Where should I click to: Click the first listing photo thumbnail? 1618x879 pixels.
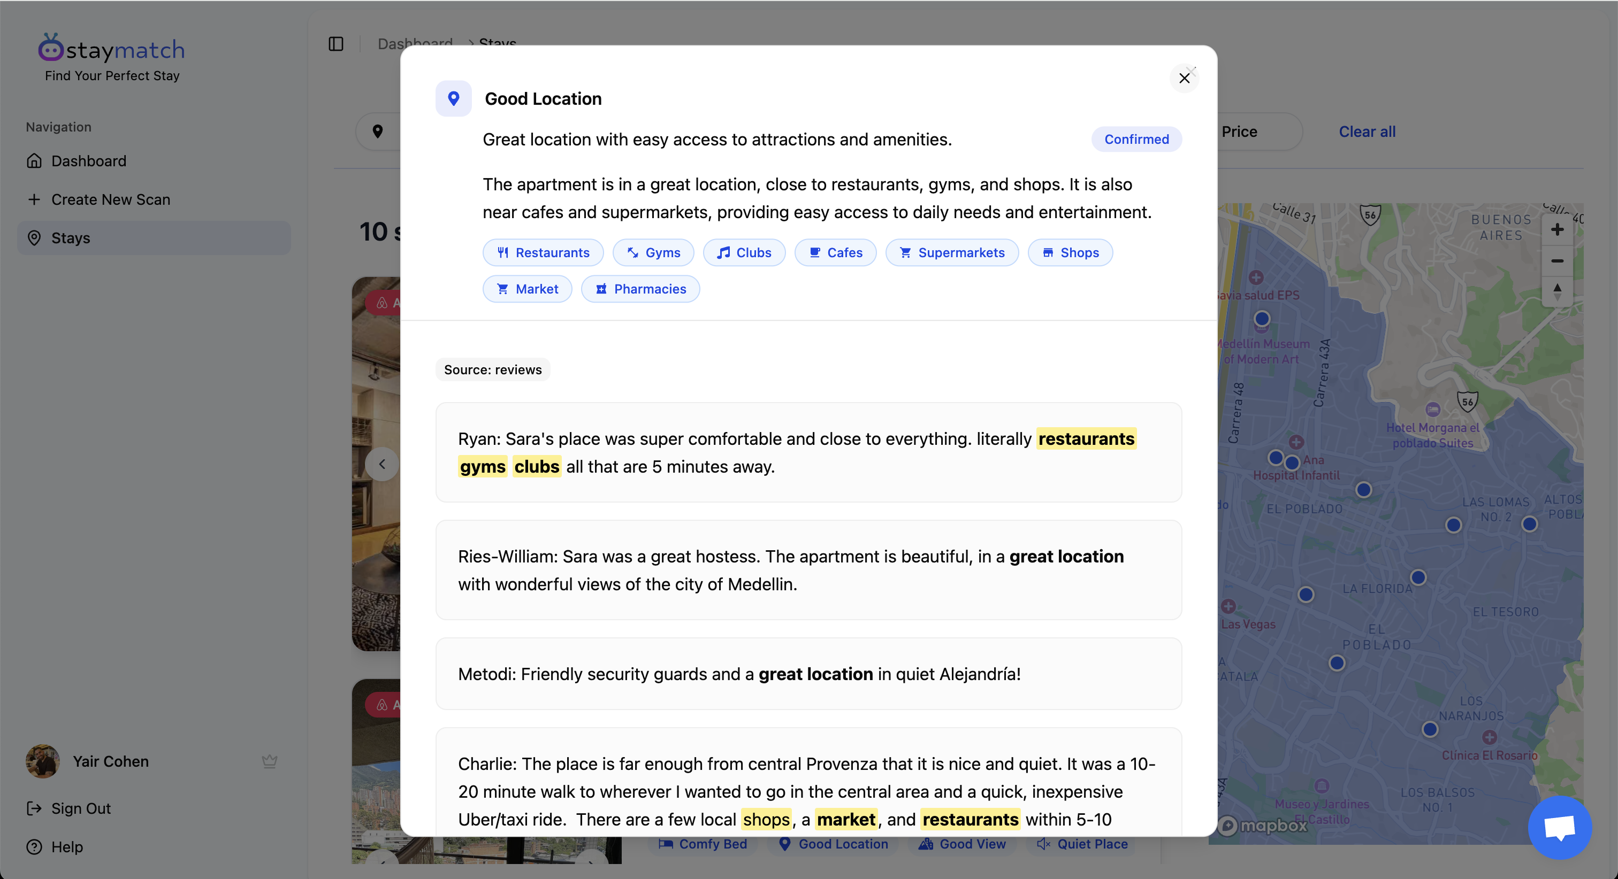pyautogui.click(x=376, y=464)
